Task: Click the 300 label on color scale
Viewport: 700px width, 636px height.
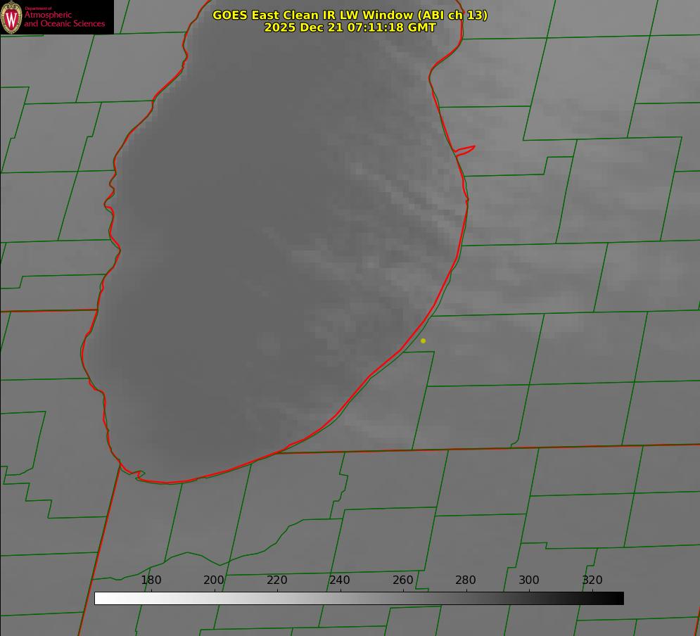Action: (x=529, y=580)
